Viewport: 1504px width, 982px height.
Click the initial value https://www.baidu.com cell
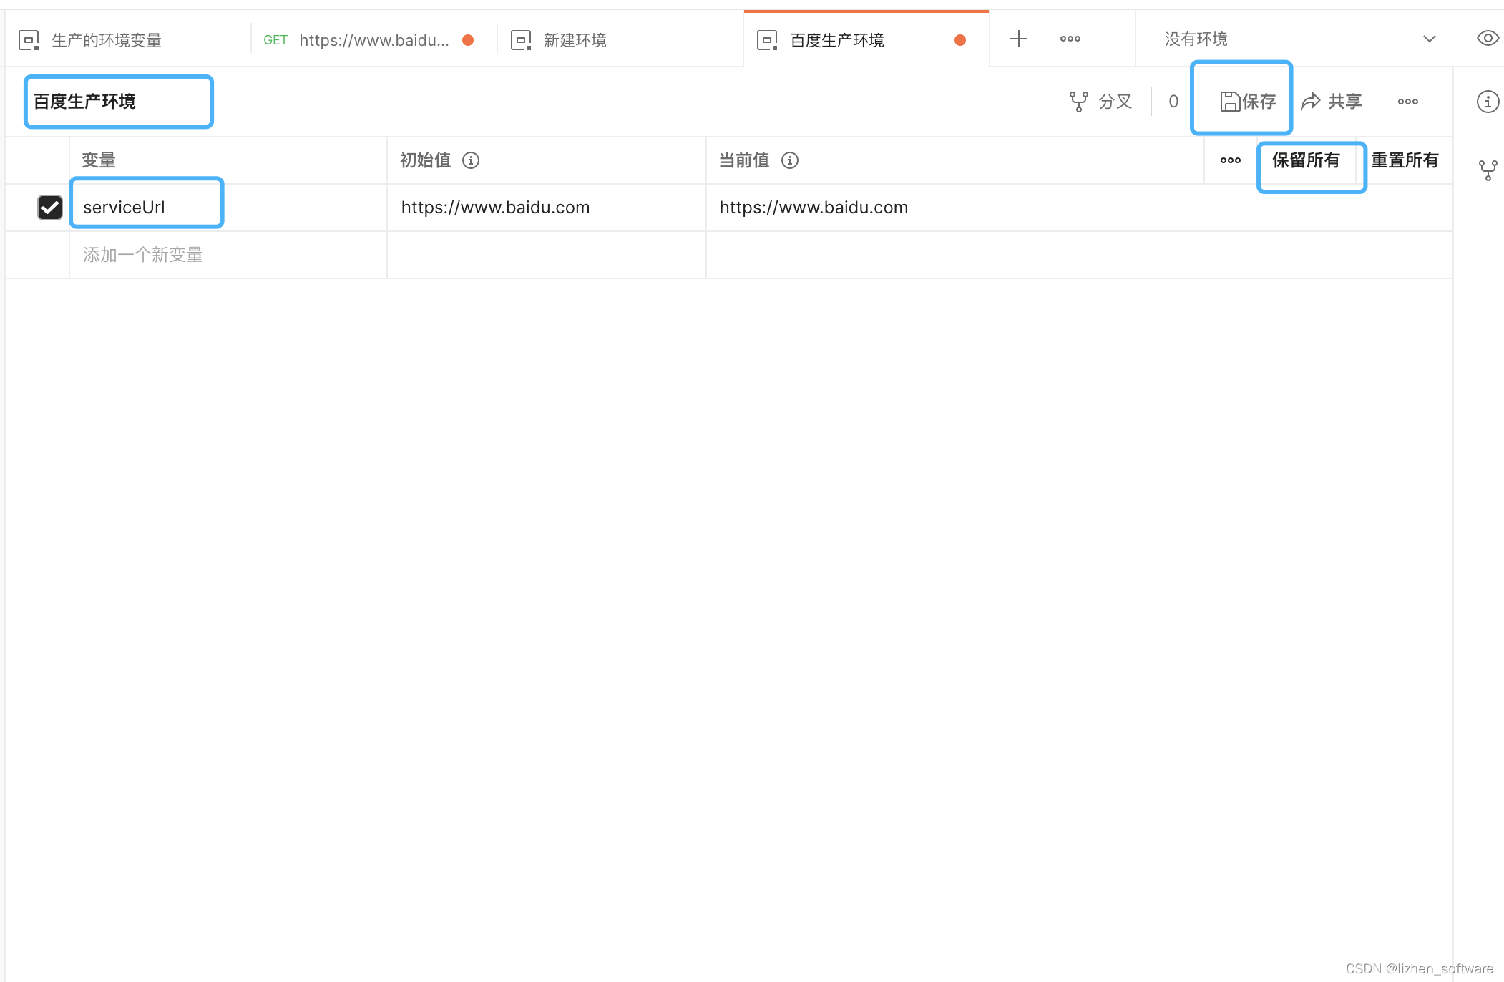[547, 208]
